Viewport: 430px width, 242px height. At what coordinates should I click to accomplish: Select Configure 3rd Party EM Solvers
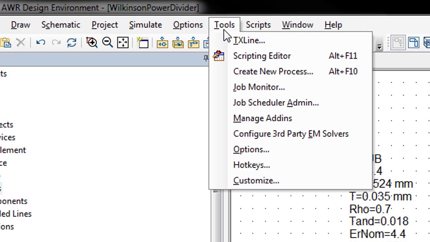(291, 134)
